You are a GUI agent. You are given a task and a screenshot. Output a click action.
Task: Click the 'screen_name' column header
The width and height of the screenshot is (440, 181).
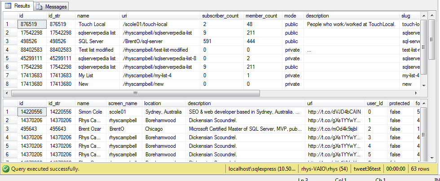(124, 103)
